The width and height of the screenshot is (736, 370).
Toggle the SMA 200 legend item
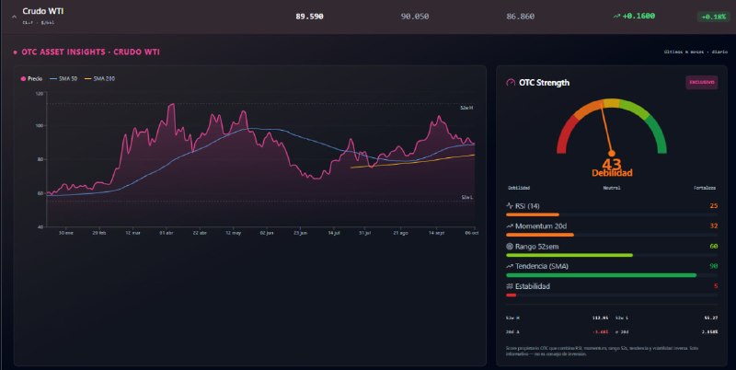(x=99, y=79)
